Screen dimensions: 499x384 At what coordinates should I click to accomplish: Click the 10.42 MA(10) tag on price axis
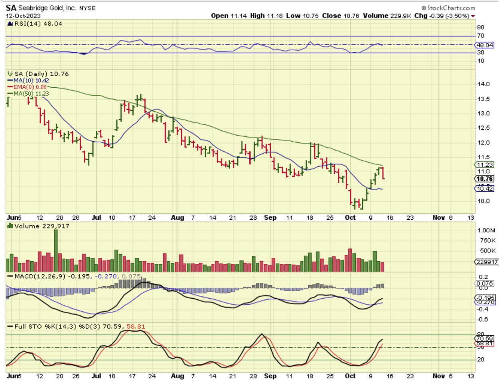point(485,189)
